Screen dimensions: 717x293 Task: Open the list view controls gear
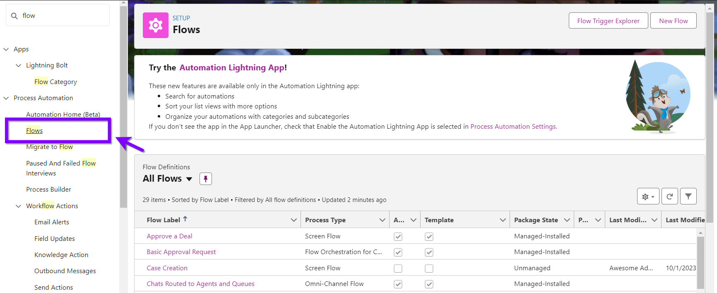[648, 197]
